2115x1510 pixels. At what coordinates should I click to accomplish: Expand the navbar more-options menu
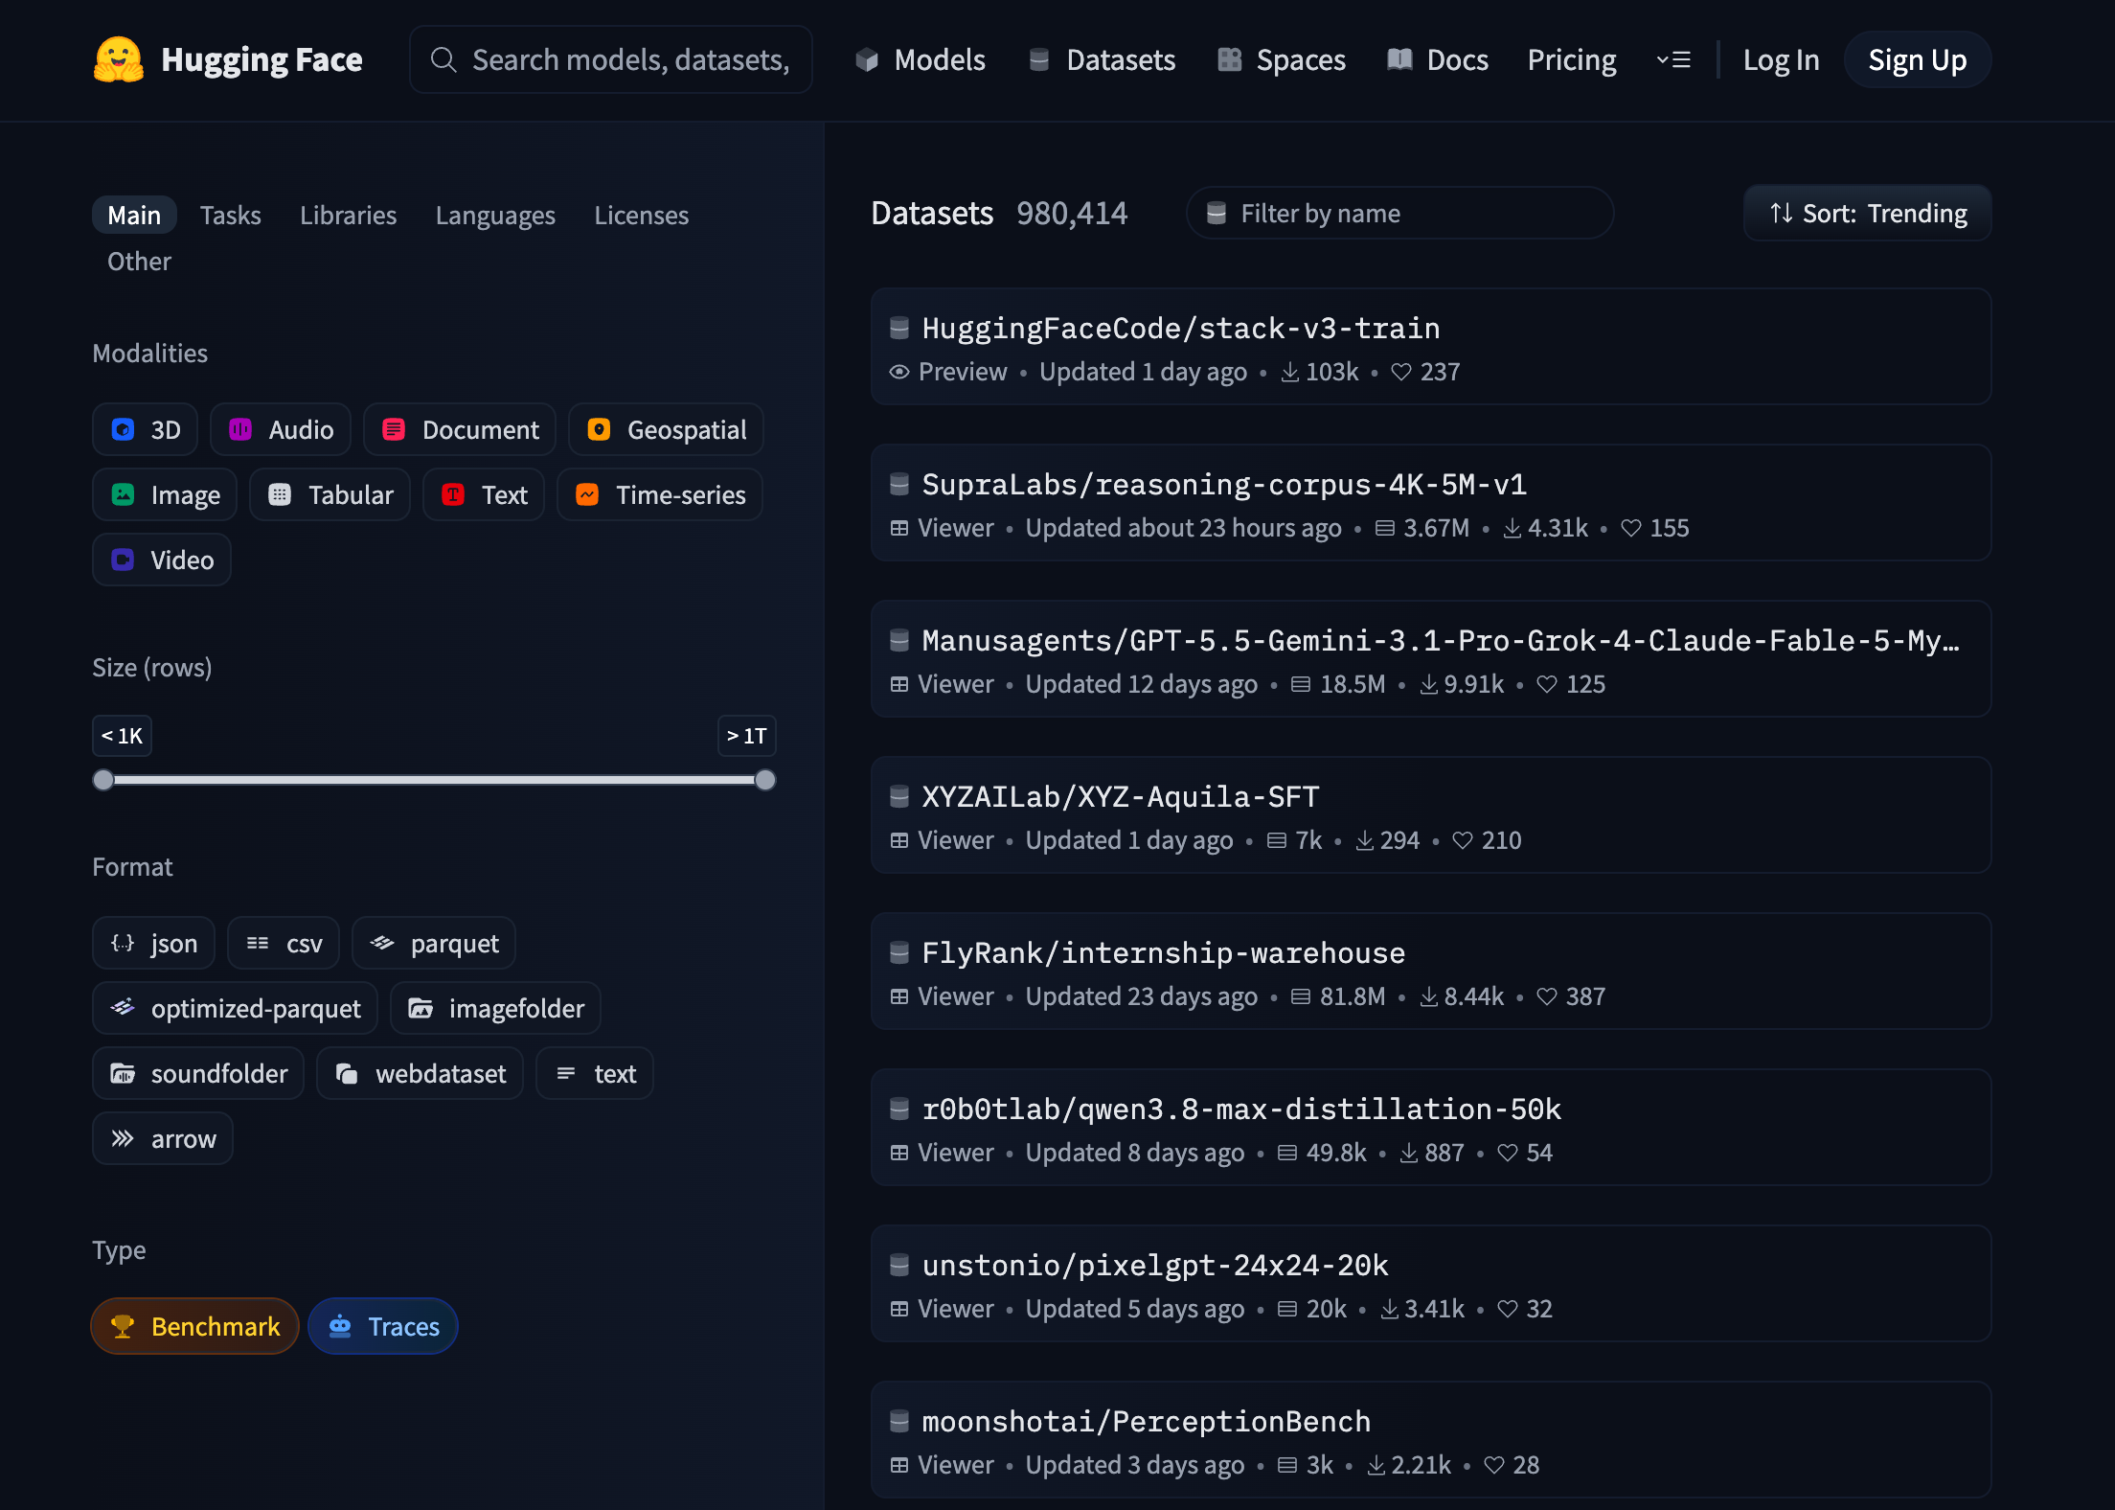[1673, 59]
